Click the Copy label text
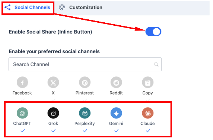 click(x=148, y=93)
